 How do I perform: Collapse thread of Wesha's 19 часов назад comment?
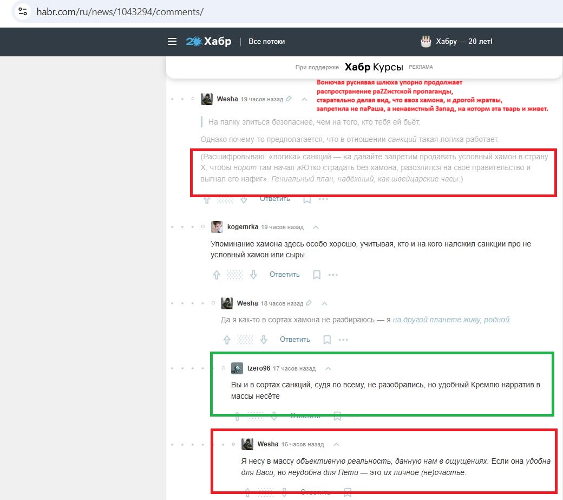pos(304,99)
